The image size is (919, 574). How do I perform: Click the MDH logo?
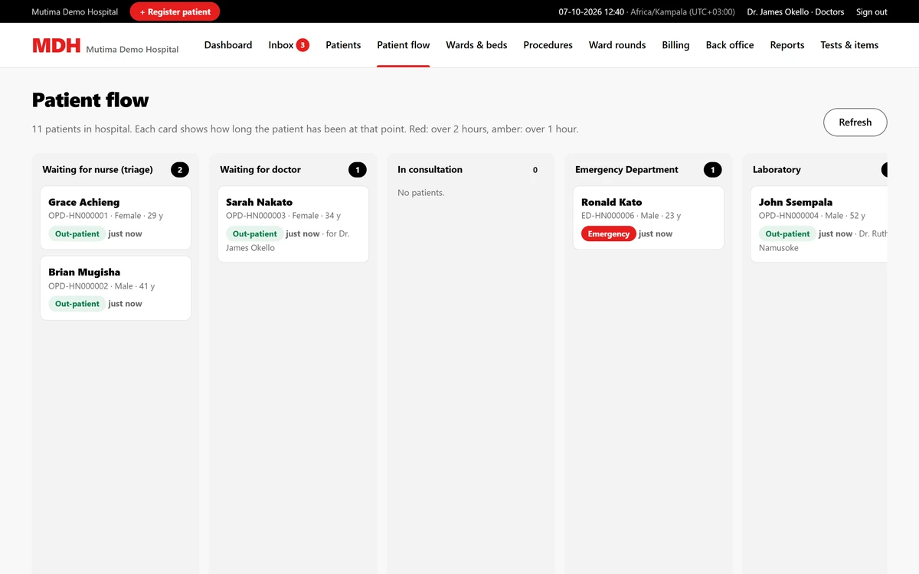56,45
